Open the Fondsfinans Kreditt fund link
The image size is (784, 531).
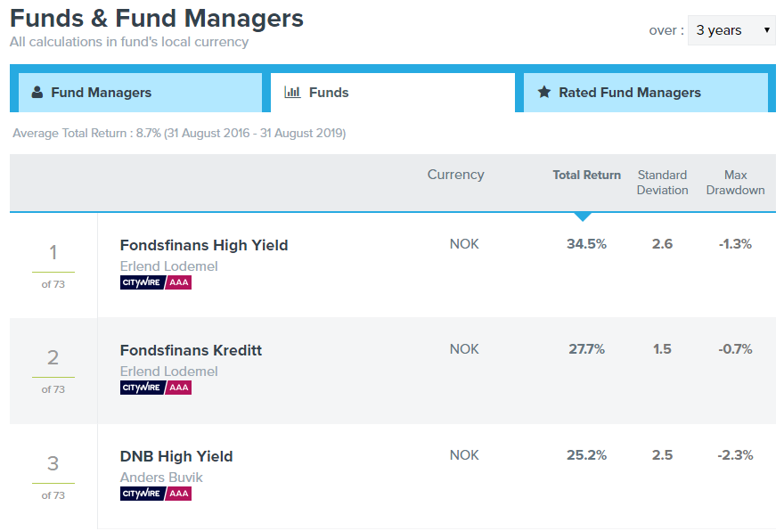191,350
